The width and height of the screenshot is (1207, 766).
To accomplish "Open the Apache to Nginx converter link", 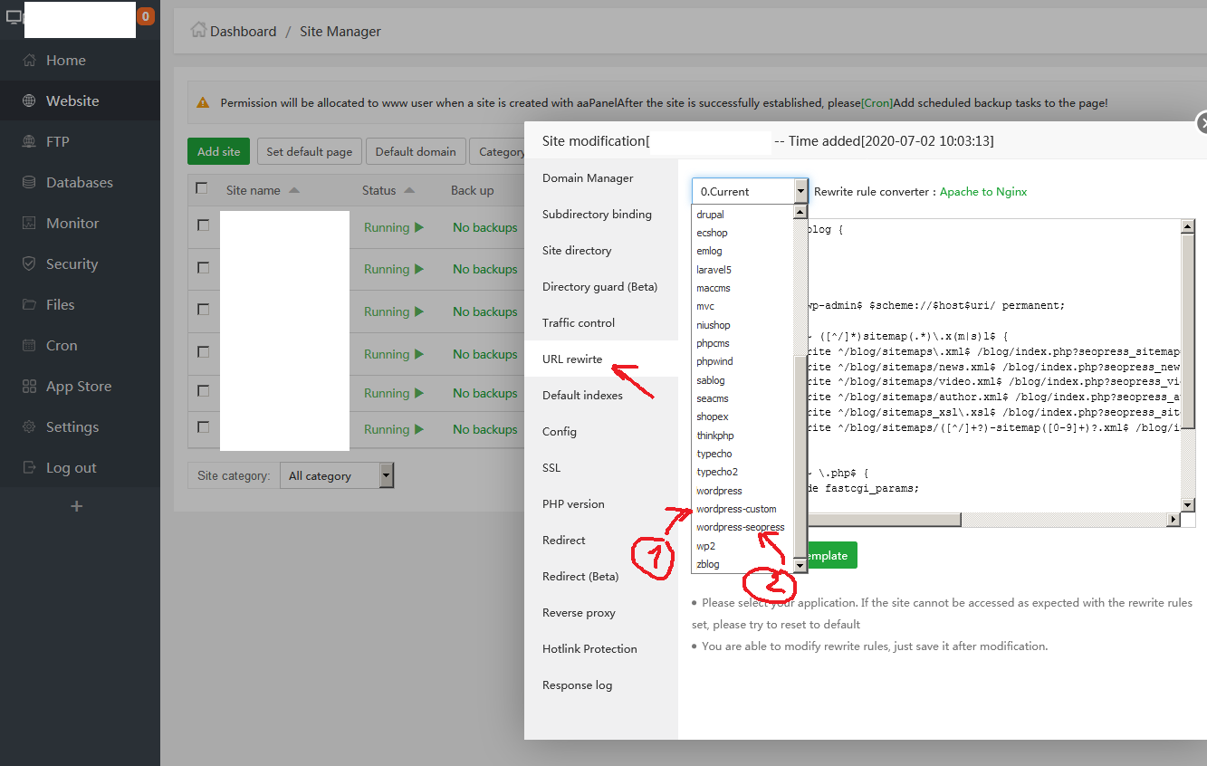I will click(x=982, y=192).
